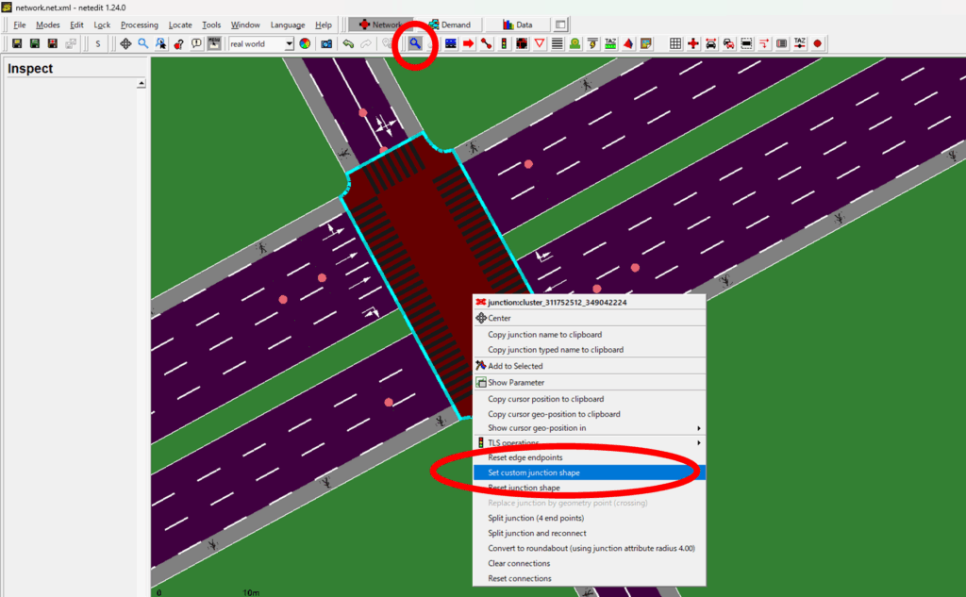Image resolution: width=966 pixels, height=597 pixels.
Task: Toggle the TAZ-with-slider view option
Action: [x=800, y=43]
